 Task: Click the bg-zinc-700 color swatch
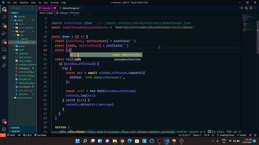209,132
